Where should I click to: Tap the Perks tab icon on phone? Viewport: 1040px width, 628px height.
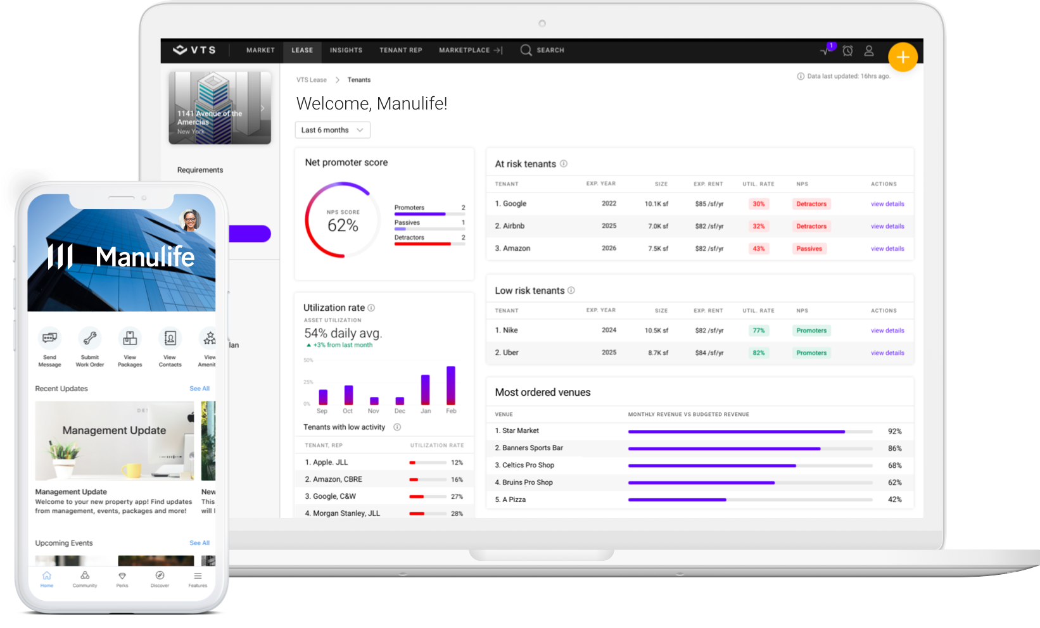tap(122, 575)
